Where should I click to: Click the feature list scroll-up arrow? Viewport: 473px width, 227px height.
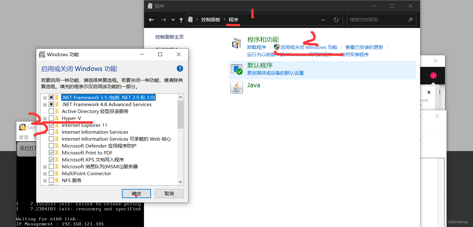click(x=181, y=97)
